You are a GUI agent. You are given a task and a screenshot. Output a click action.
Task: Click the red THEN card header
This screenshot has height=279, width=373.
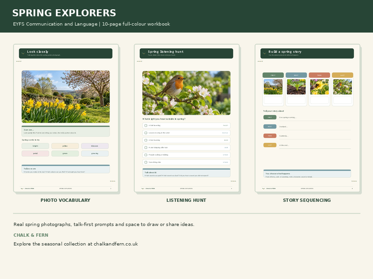[319, 75]
